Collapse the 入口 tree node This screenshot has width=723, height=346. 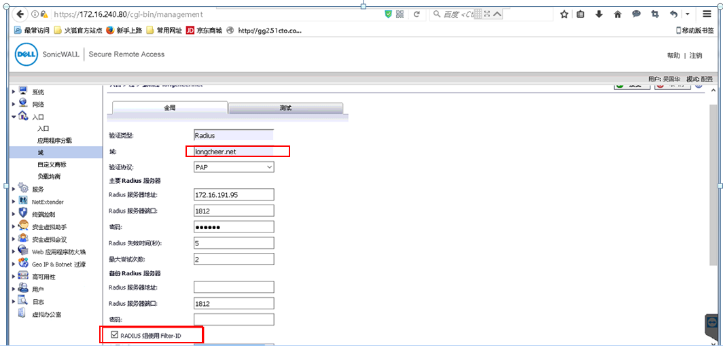14,117
